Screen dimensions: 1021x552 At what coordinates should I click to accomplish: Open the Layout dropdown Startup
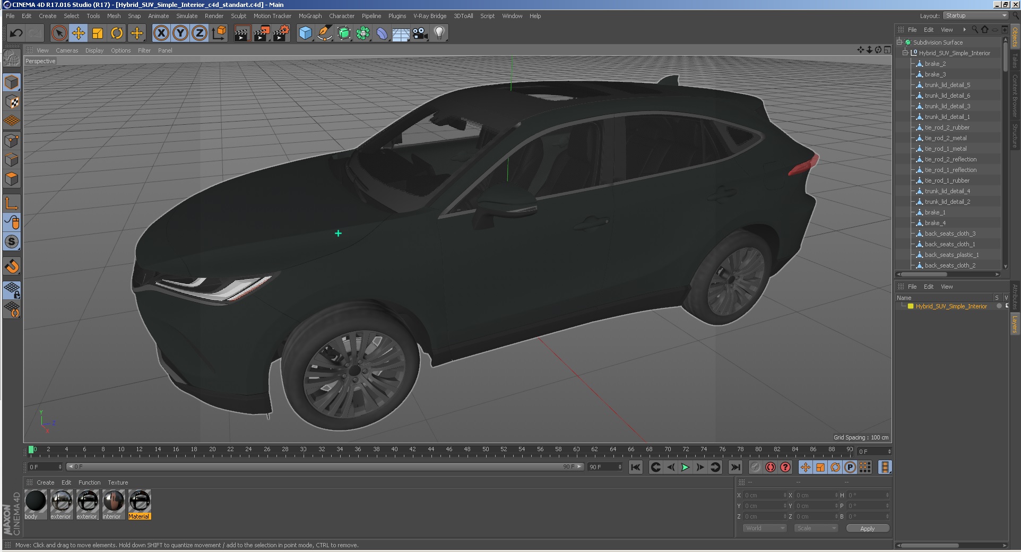click(x=975, y=16)
